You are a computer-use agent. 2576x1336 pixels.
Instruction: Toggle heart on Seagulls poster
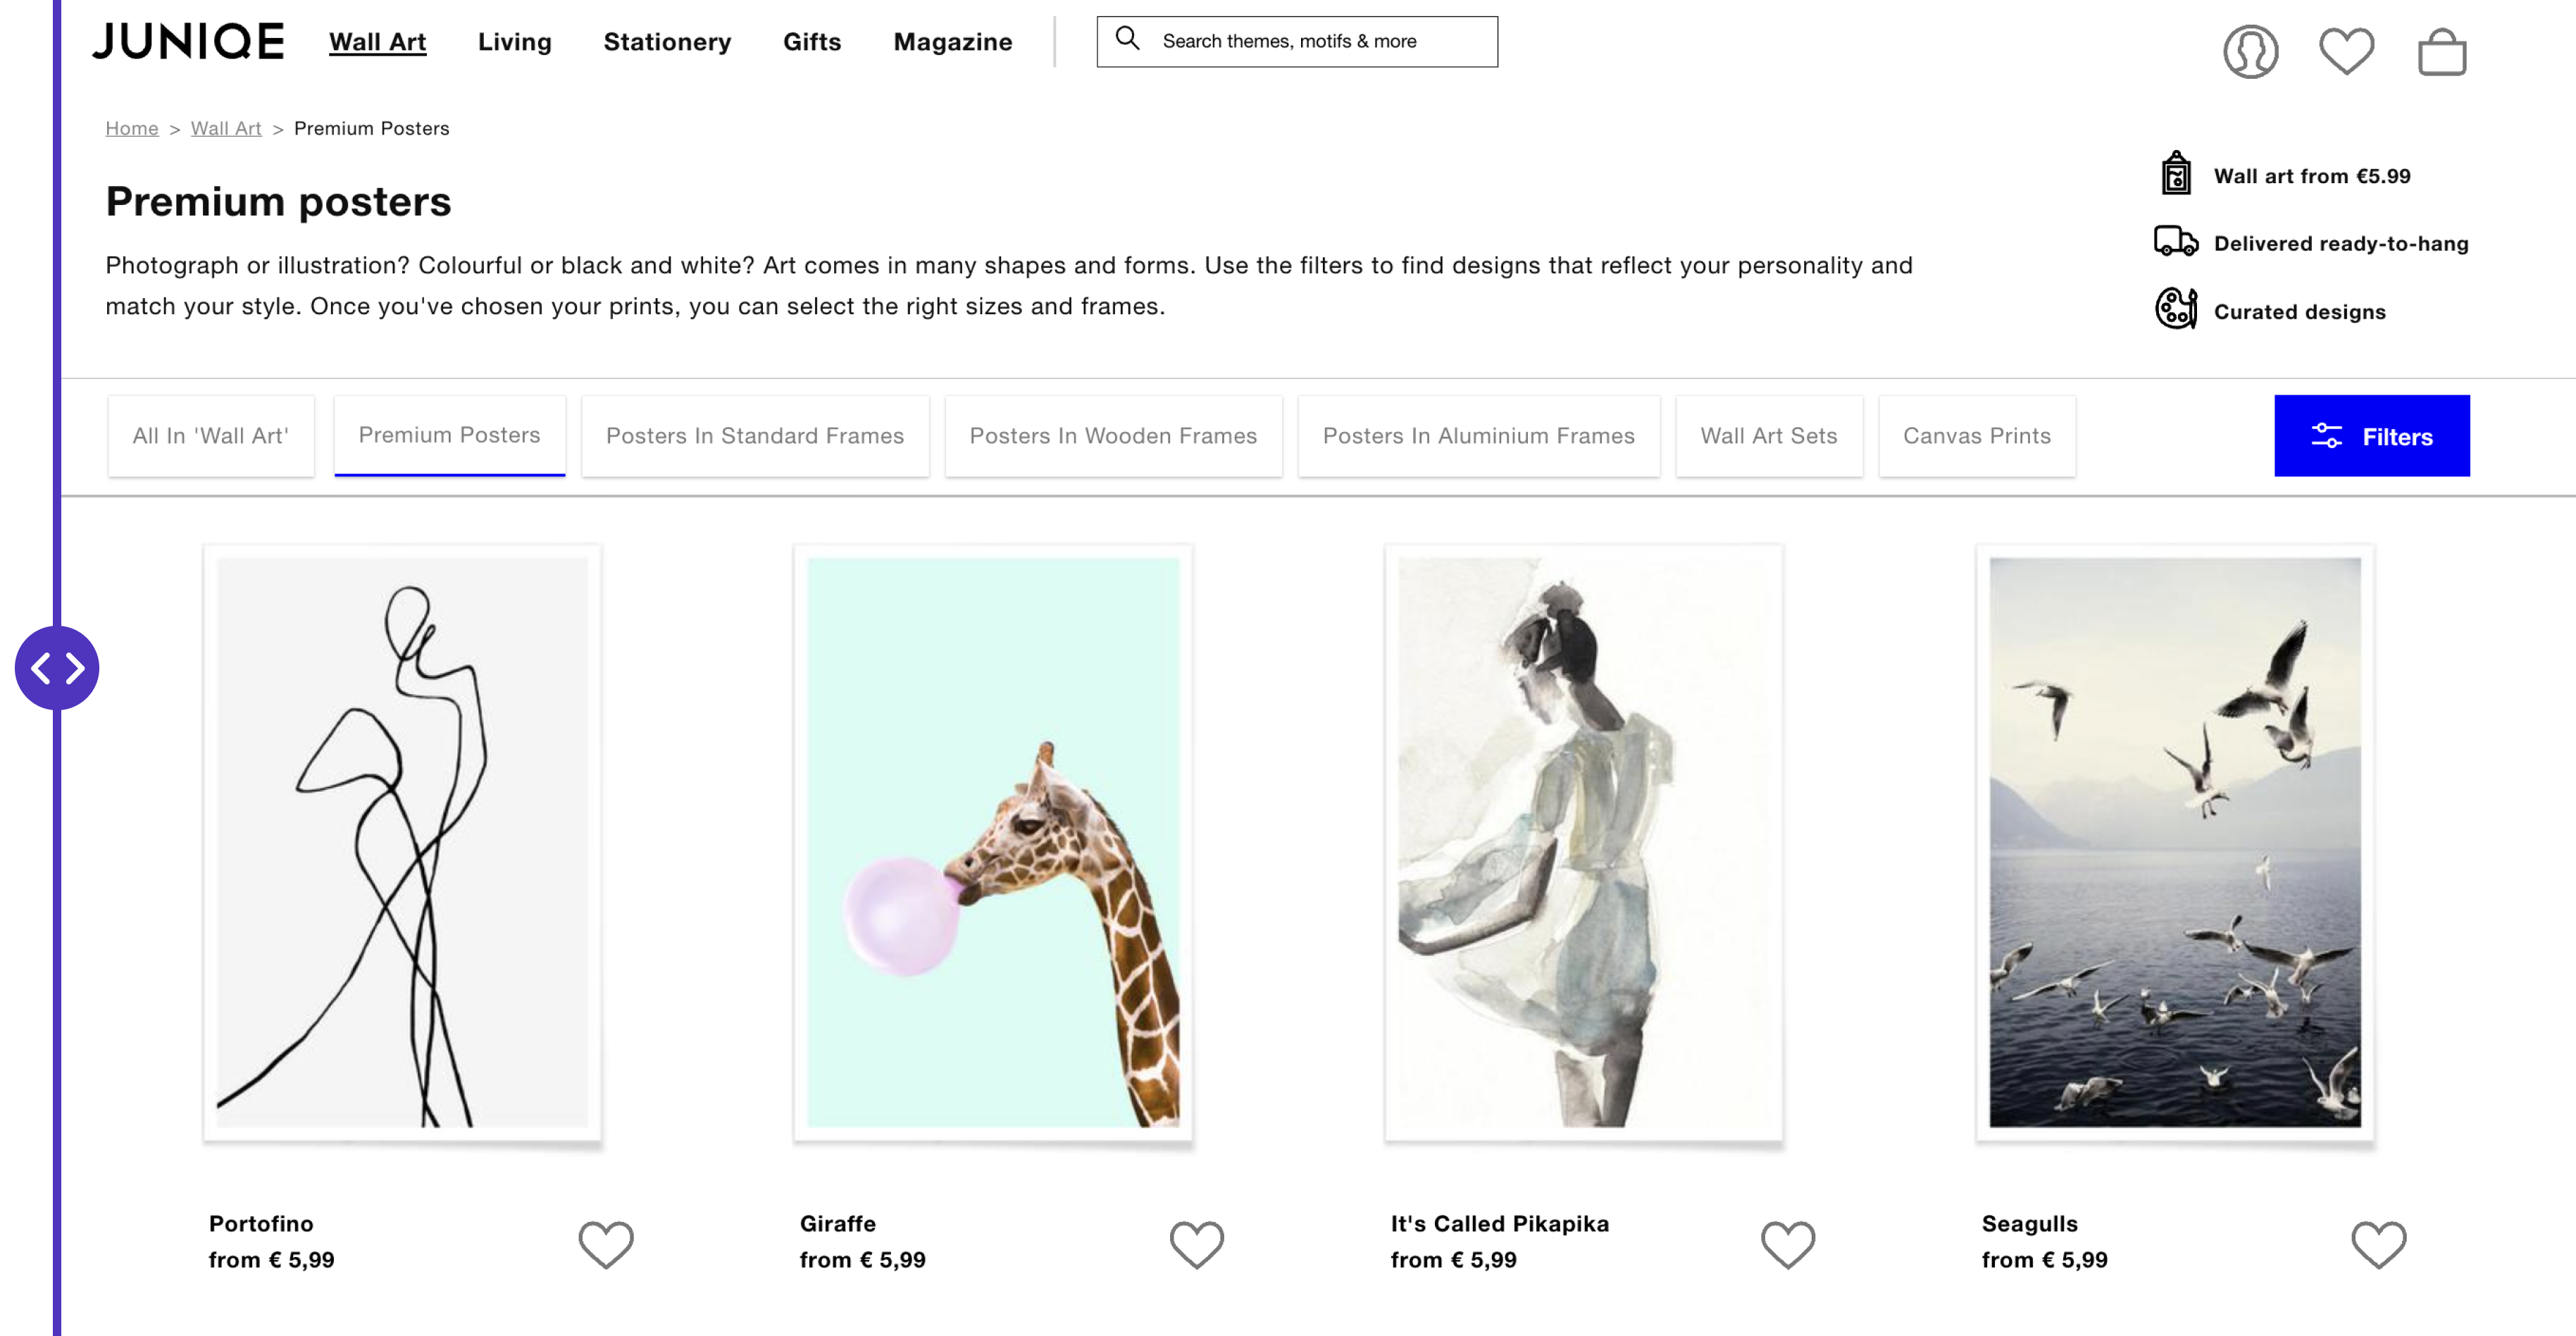pyautogui.click(x=2378, y=1244)
